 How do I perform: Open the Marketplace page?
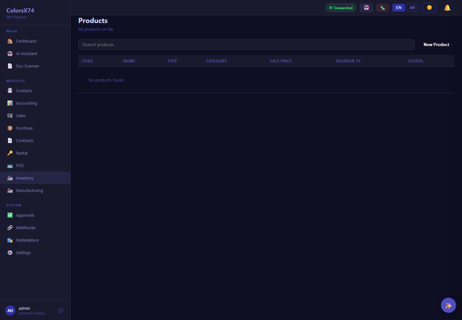[x=35, y=240]
